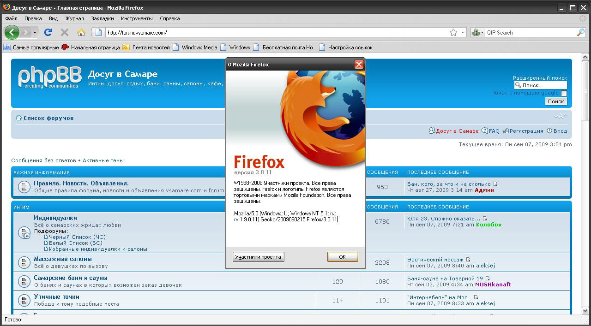Image resolution: width=591 pixels, height=326 pixels.
Task: Click the Home icon in the toolbar
Action: [x=81, y=32]
